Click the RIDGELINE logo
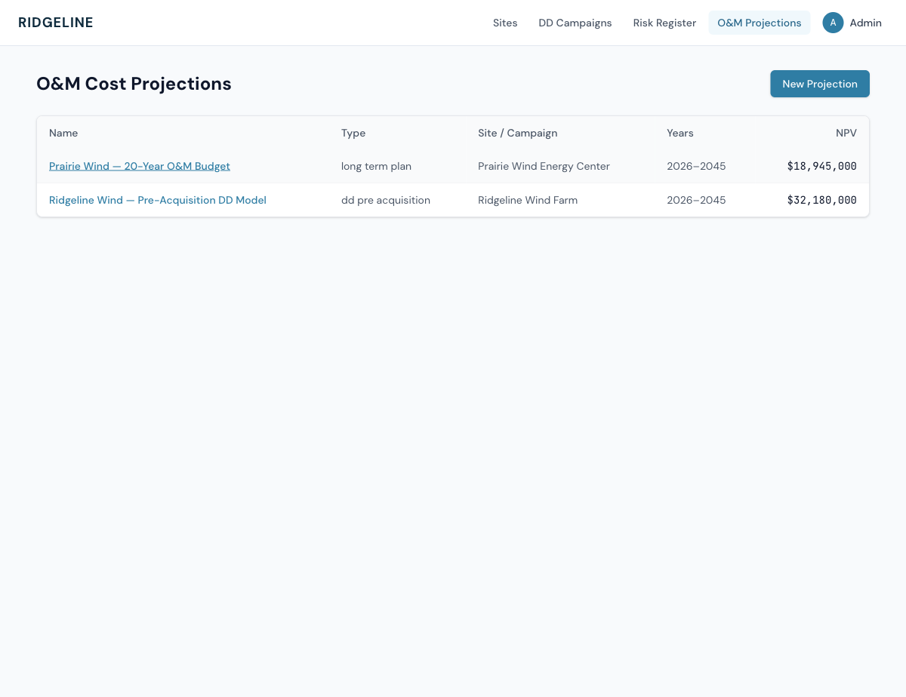This screenshot has width=906, height=697. point(56,23)
